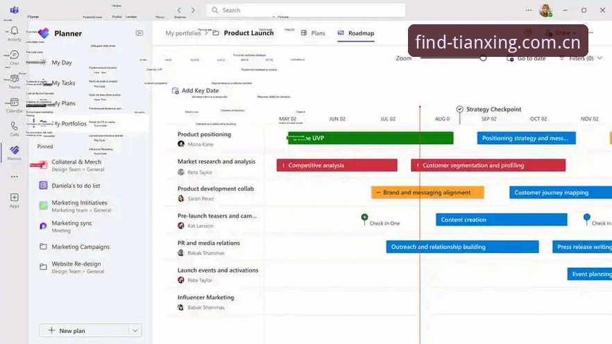612x344 pixels.
Task: Open My Day in Planner sidebar
Action: (x=62, y=62)
